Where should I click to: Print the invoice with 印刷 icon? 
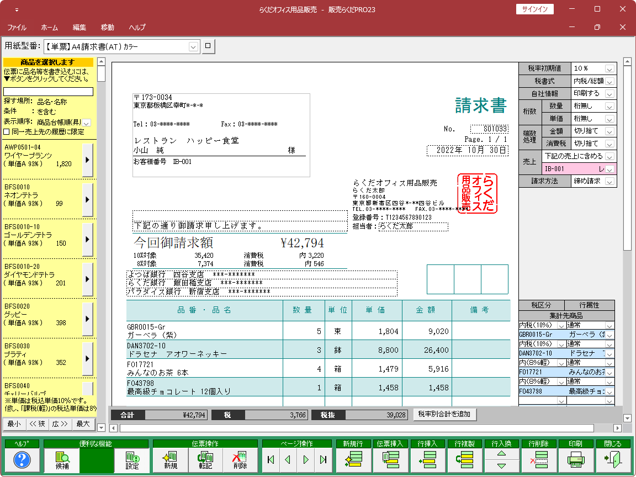[x=576, y=459]
